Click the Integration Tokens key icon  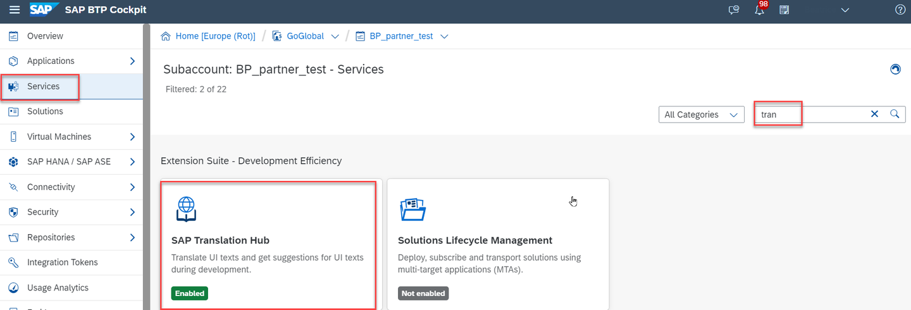click(13, 263)
